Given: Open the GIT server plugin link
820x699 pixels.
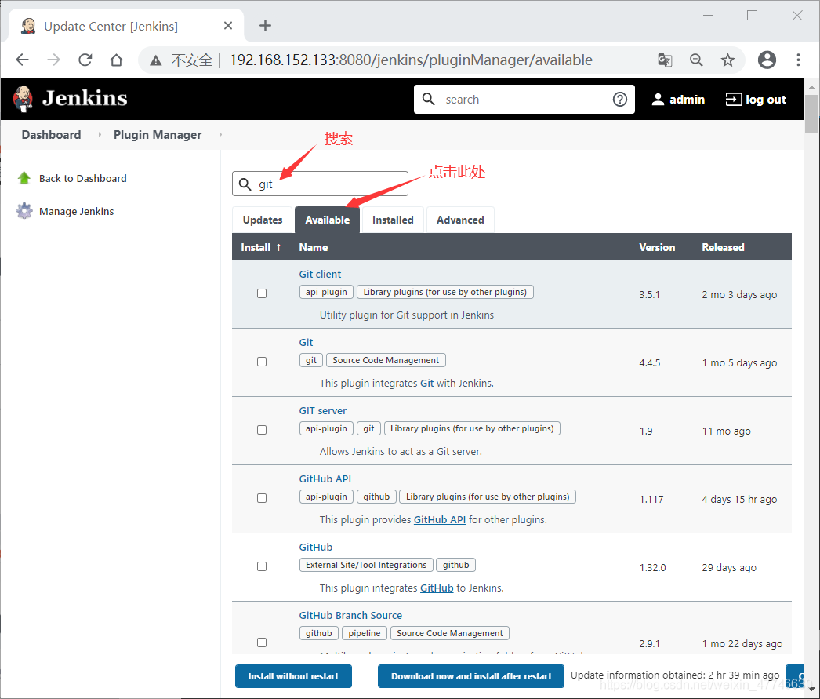Looking at the screenshot, I should (x=323, y=411).
